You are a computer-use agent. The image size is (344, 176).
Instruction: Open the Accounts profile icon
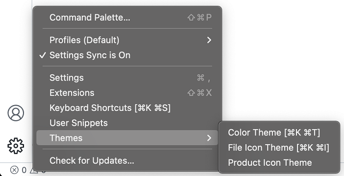click(16, 113)
